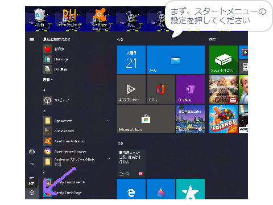Jump to letter index via the A header
Screen dimensions: 273x205
pyautogui.click(x=44, y=111)
